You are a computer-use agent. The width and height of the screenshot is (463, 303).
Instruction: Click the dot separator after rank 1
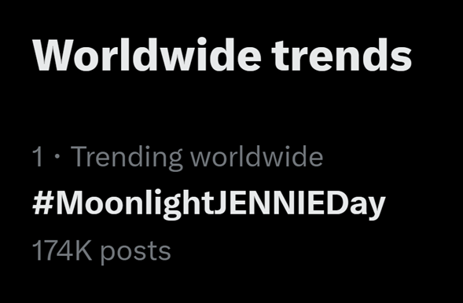(x=57, y=157)
